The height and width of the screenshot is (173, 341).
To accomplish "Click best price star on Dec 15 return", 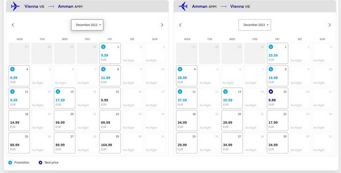I will (x=271, y=91).
